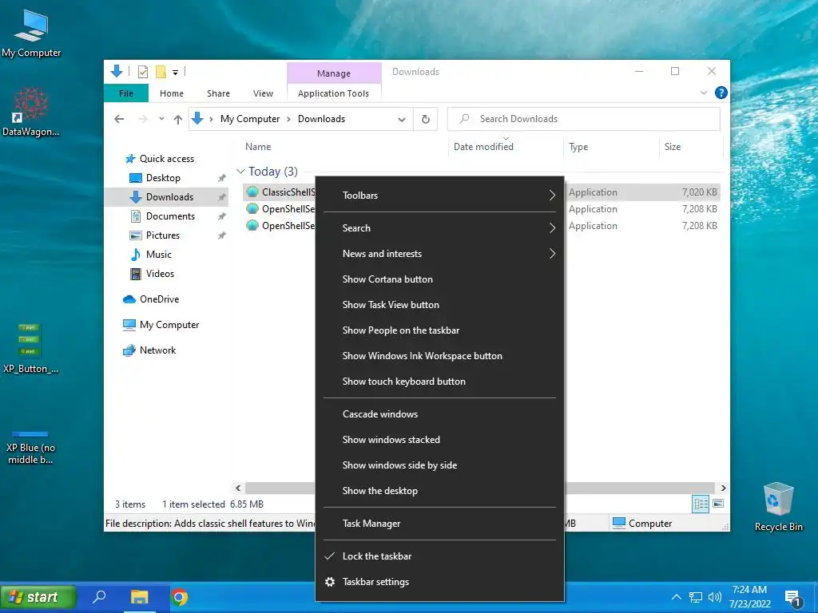Click the Manage contextual tab

click(334, 73)
